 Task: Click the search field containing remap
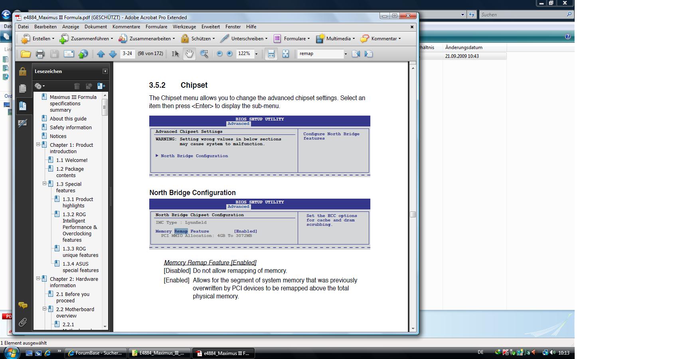[320, 53]
